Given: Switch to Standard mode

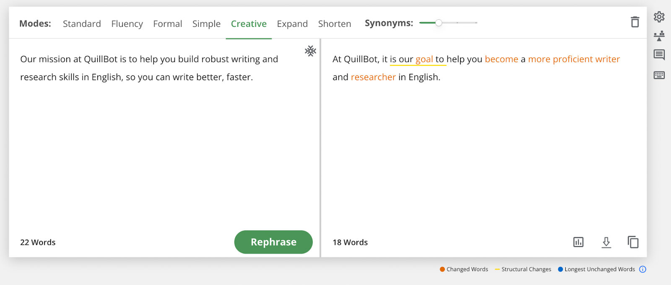Looking at the screenshot, I should (82, 24).
